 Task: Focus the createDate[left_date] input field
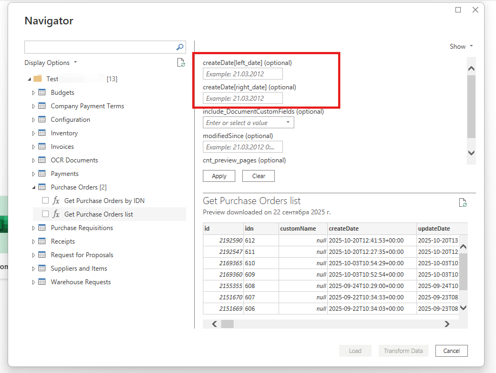(x=242, y=74)
